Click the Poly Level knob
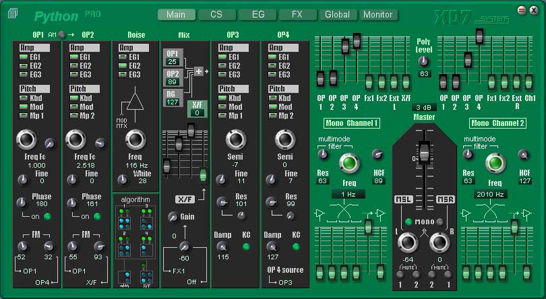 [x=423, y=61]
